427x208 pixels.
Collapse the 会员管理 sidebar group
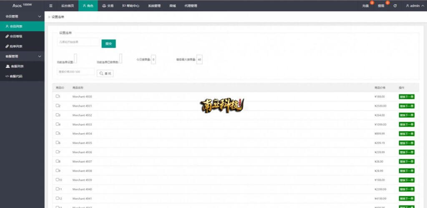tap(22, 16)
